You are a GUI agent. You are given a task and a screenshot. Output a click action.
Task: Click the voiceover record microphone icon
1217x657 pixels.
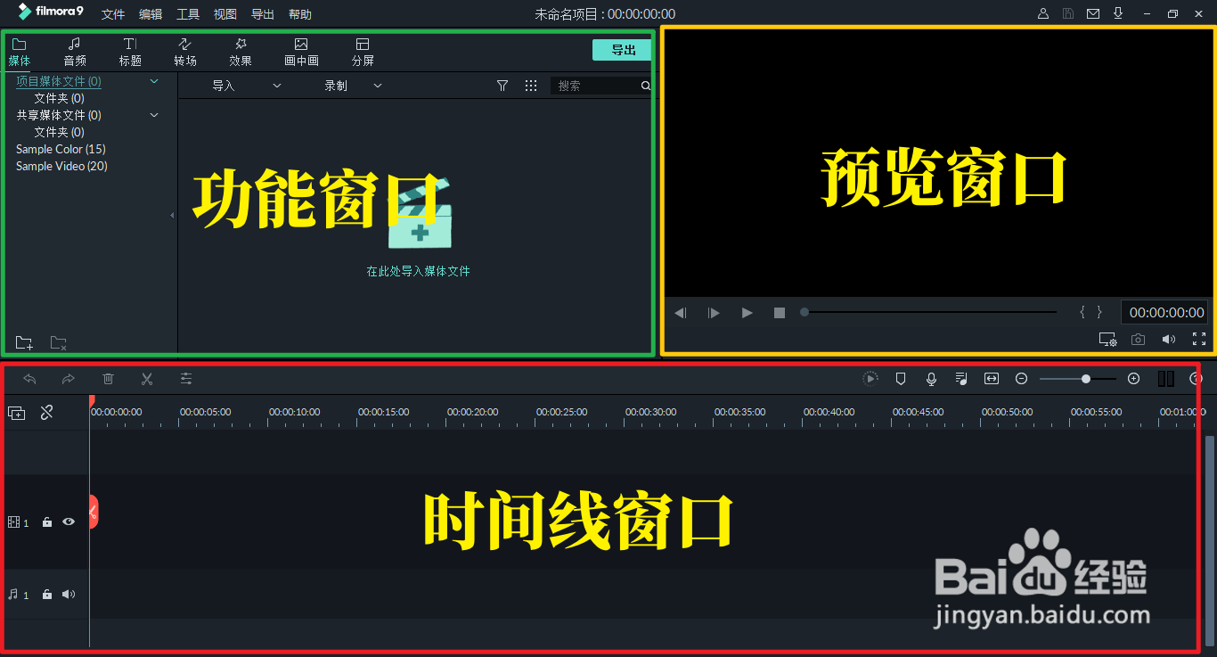[931, 378]
